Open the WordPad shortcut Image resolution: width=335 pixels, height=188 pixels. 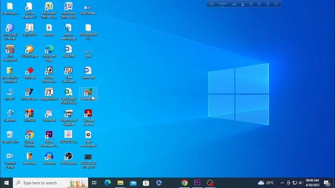(x=49, y=116)
